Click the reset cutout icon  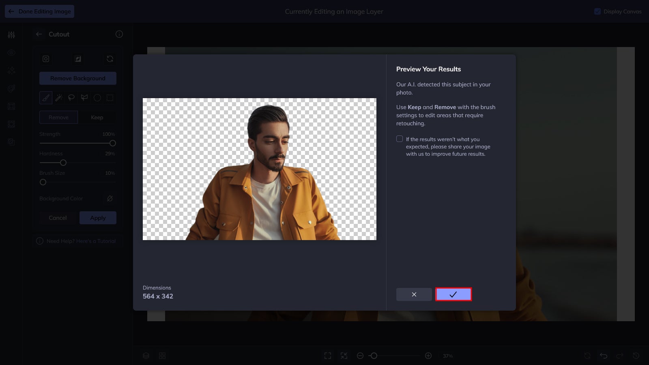[110, 59]
